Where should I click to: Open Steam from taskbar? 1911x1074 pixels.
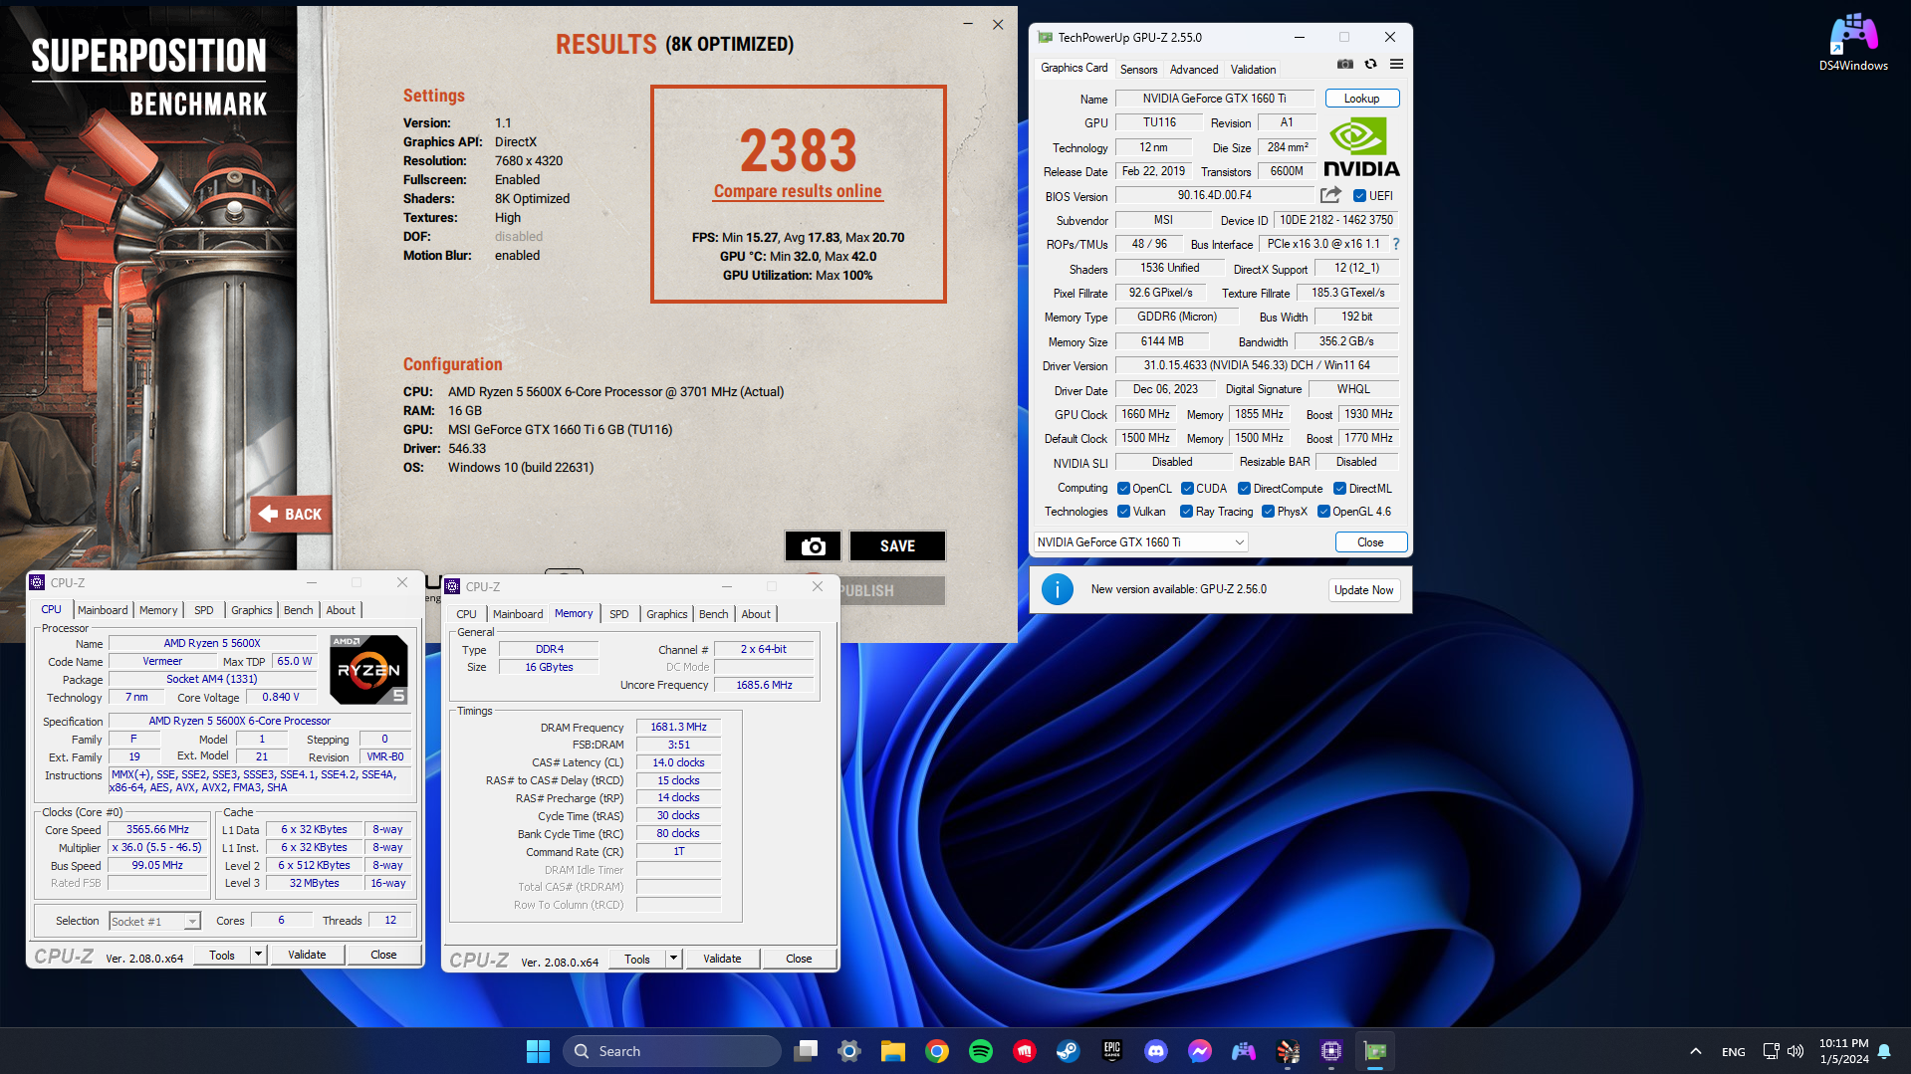1069,1051
